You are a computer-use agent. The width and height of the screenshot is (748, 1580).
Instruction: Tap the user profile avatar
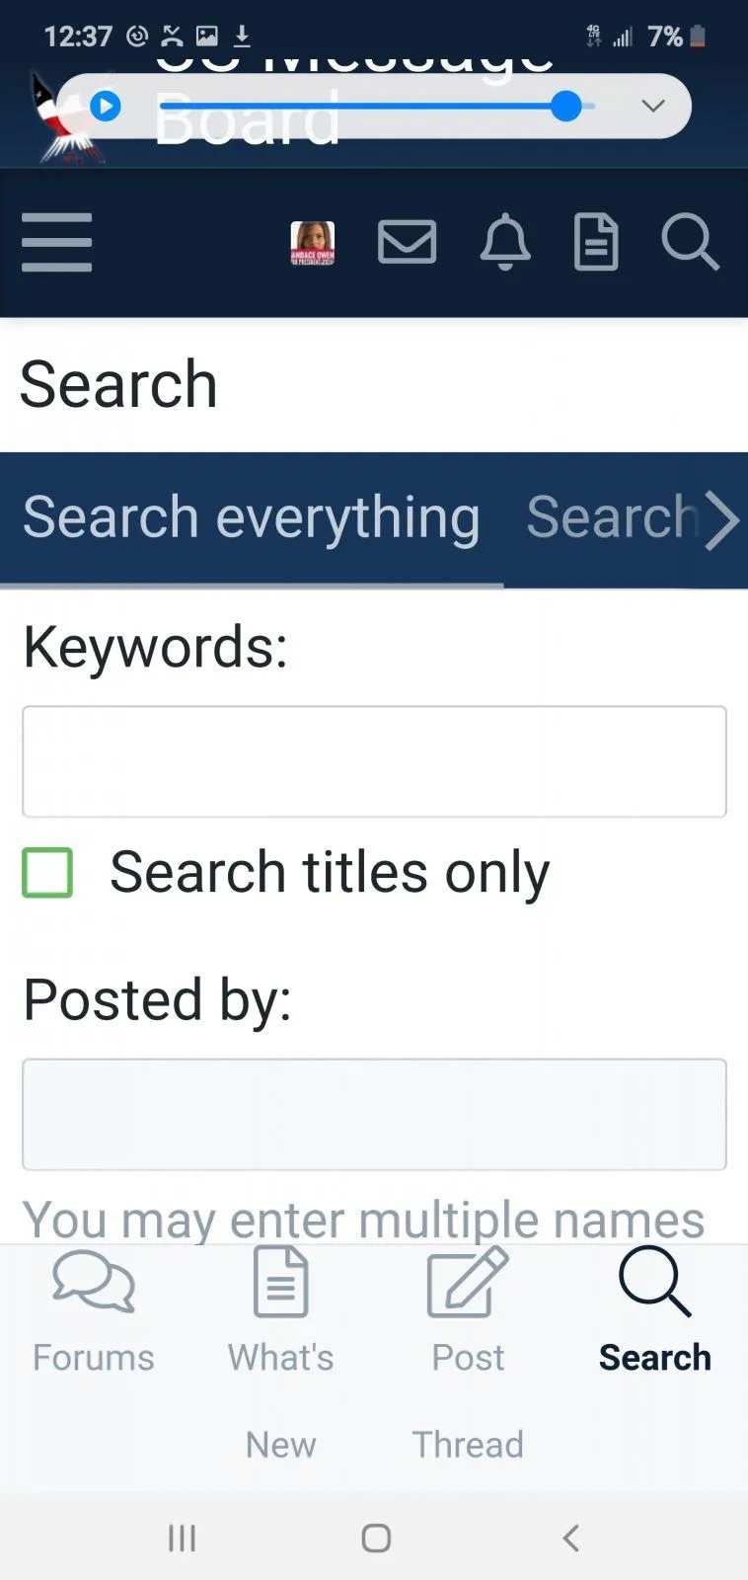coord(312,242)
